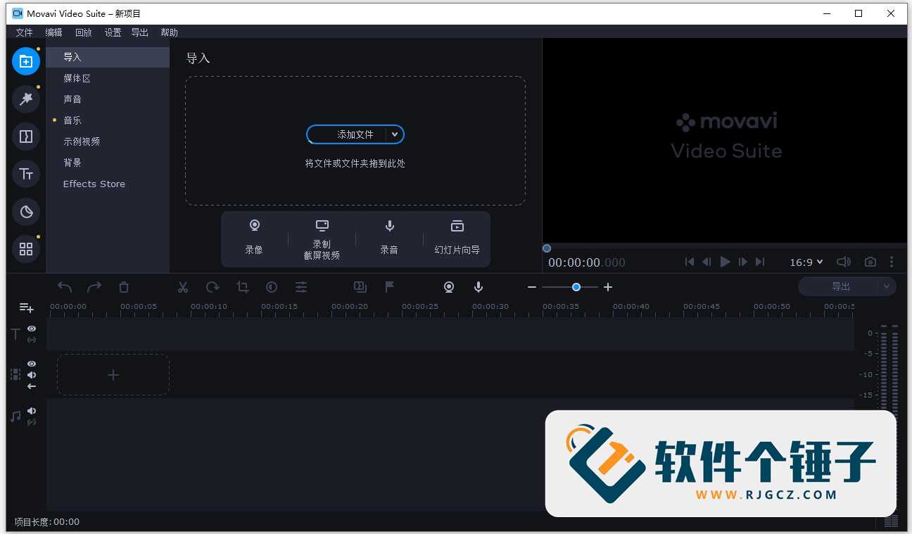Open the Import files sidebar icon
Screen dimensions: 912x534
click(x=26, y=61)
